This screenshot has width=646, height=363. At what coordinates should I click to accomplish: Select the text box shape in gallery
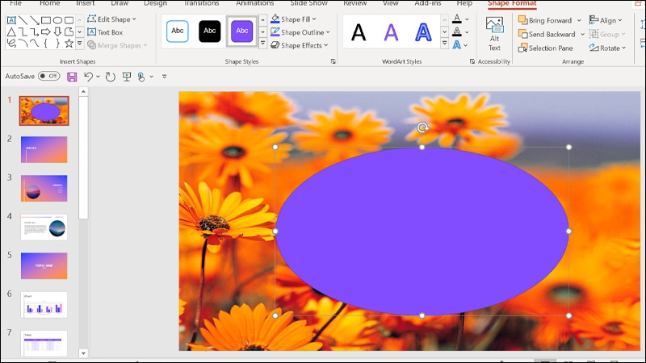(x=11, y=19)
